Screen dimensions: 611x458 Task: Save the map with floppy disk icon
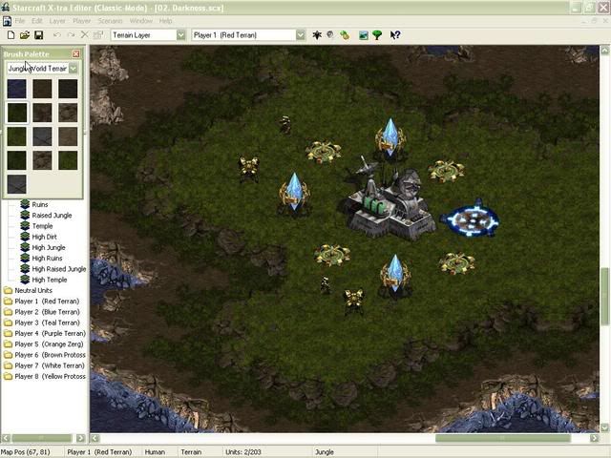pyautogui.click(x=38, y=35)
